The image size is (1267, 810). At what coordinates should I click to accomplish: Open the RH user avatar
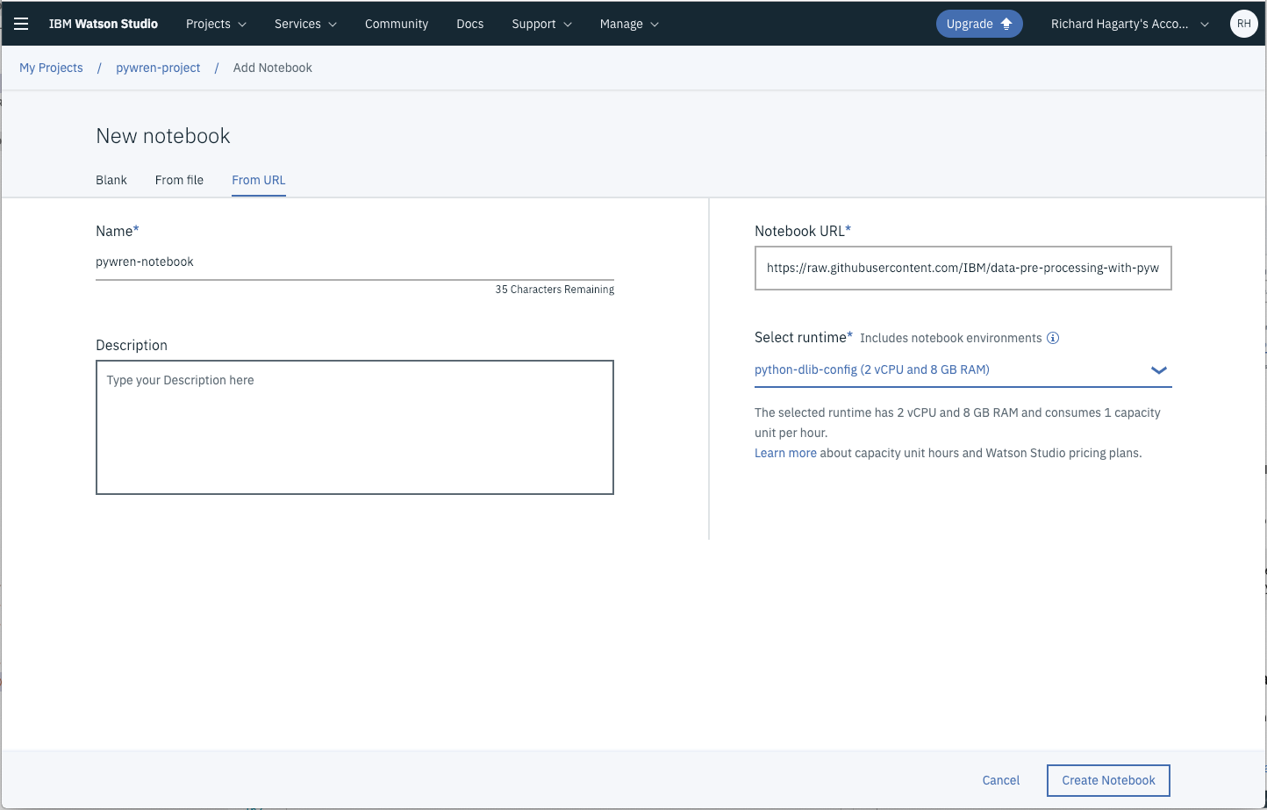click(1243, 24)
